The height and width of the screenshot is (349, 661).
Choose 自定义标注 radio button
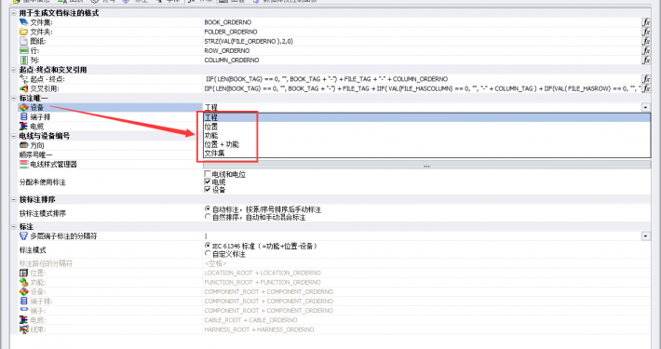pyautogui.click(x=208, y=253)
